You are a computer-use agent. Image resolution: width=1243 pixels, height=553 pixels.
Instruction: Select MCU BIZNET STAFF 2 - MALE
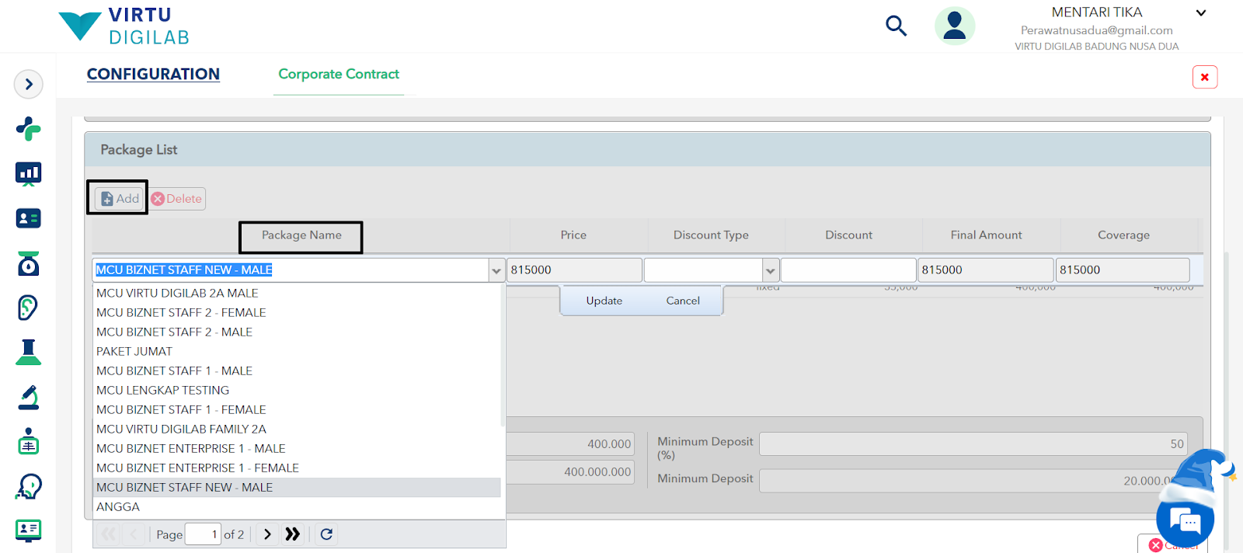pos(297,332)
